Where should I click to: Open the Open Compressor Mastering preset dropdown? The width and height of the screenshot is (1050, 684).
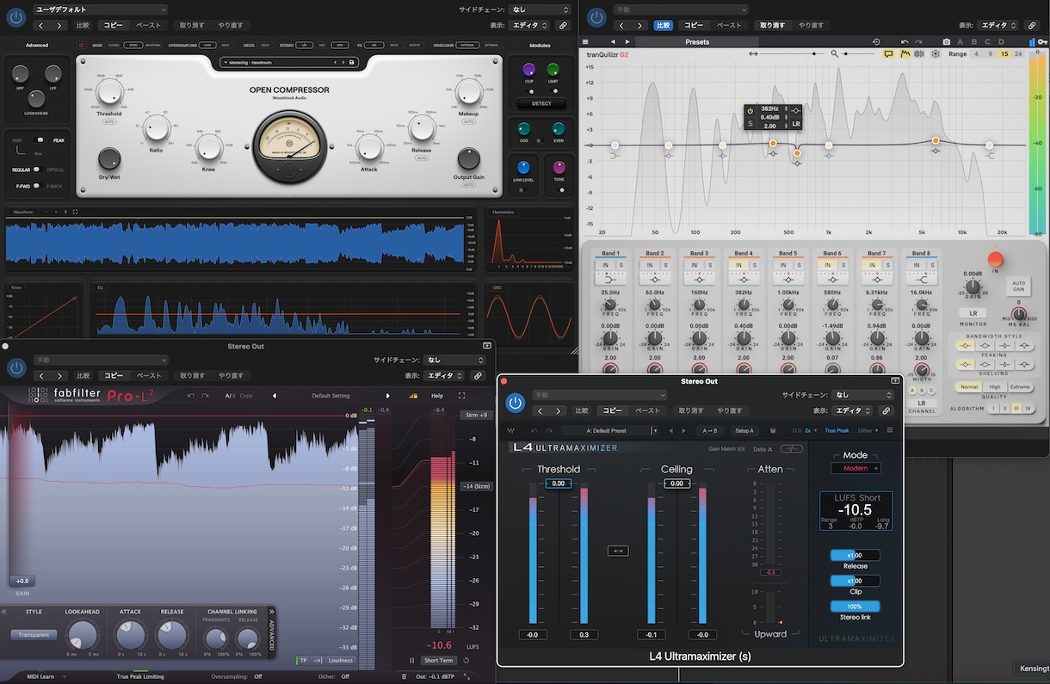pyautogui.click(x=288, y=62)
